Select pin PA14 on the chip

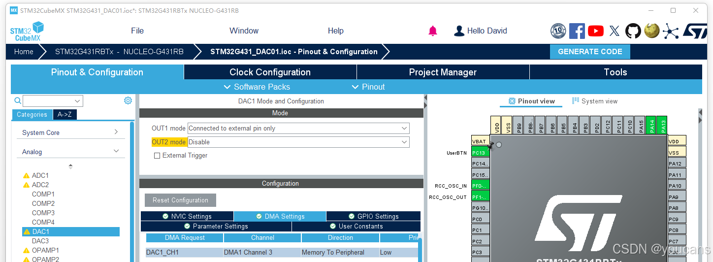point(651,125)
